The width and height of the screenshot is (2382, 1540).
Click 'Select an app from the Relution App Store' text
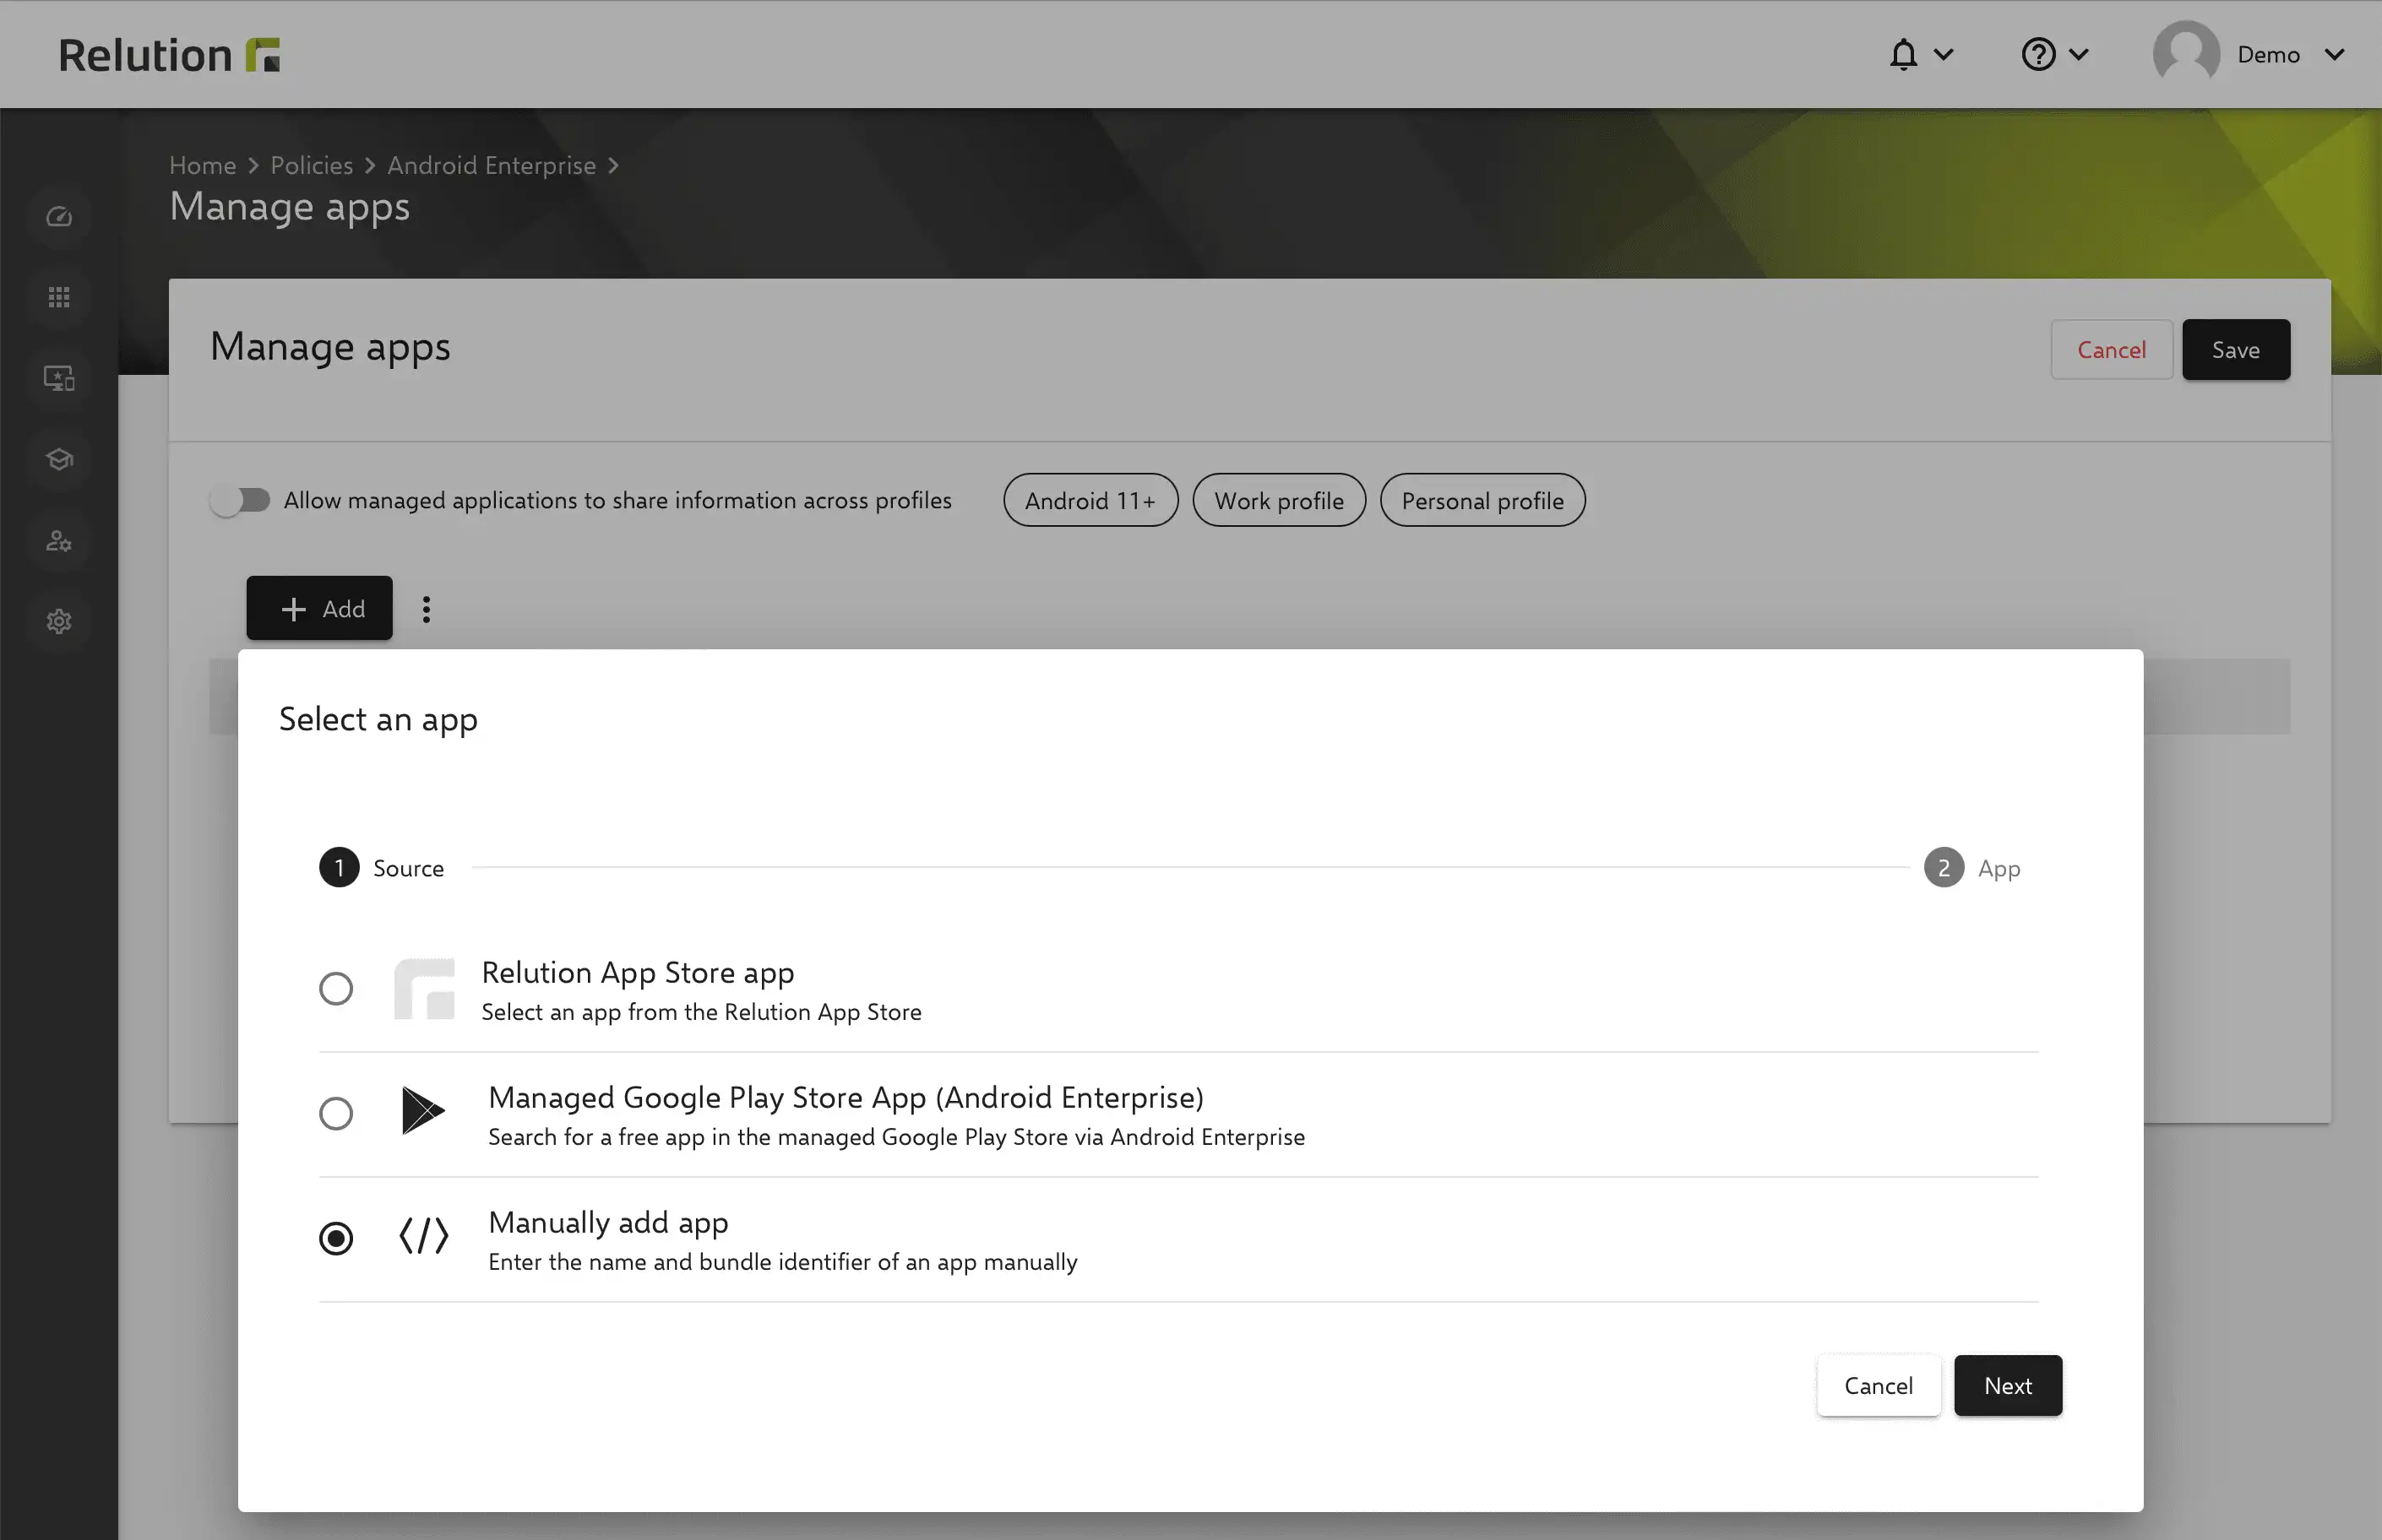pyautogui.click(x=701, y=1012)
